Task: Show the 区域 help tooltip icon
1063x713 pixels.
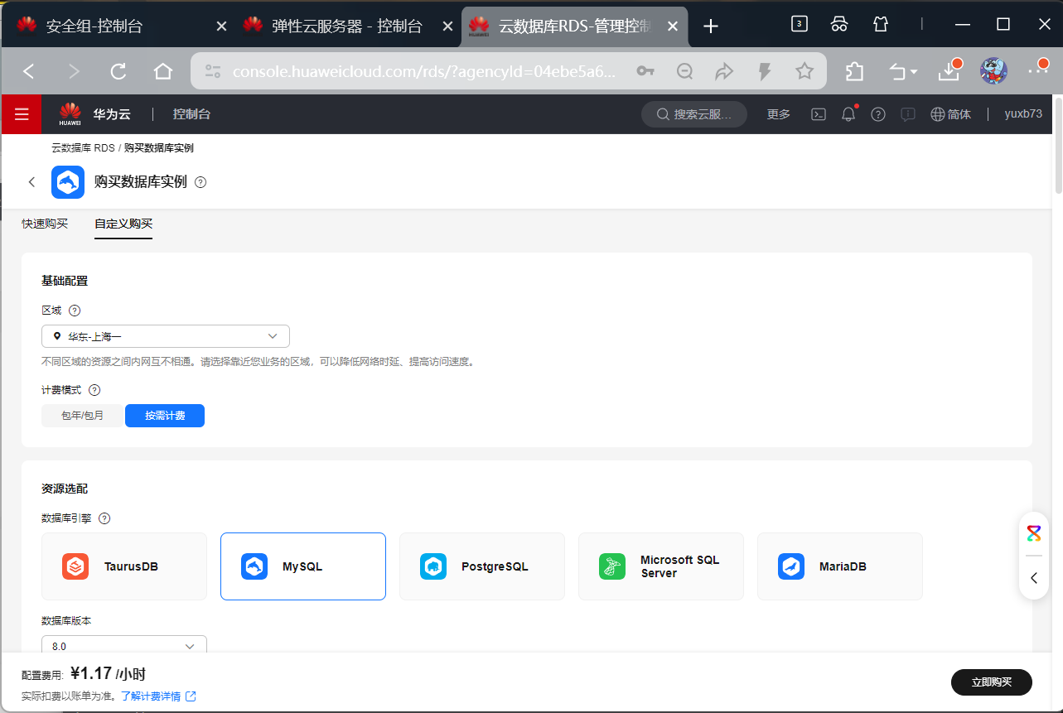Action: click(x=75, y=311)
